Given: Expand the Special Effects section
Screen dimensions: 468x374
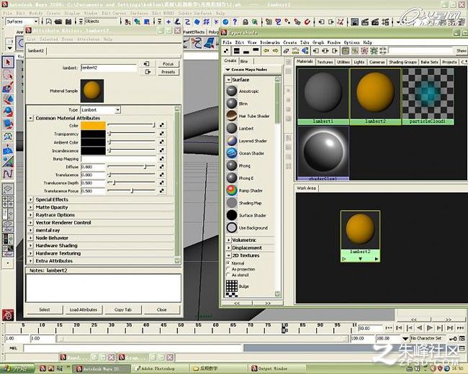Looking at the screenshot, I should (30, 199).
